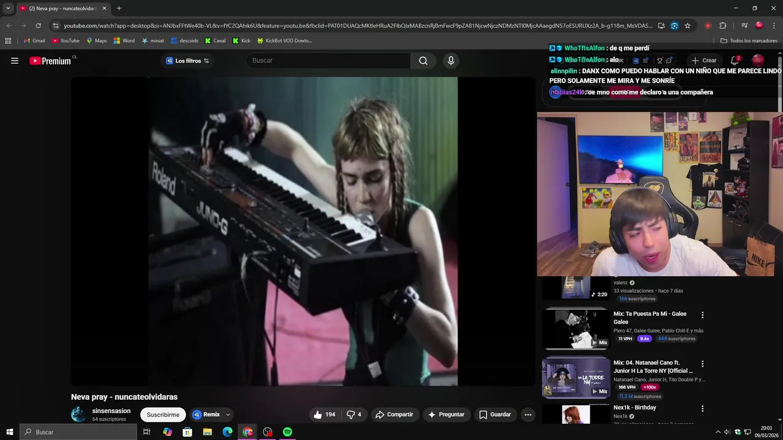Open options for Ta Puesta Pa Mi mix

(702, 315)
